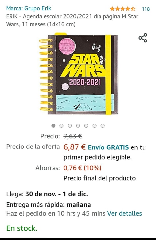Open the 118 customer reviews

pyautogui.click(x=146, y=9)
